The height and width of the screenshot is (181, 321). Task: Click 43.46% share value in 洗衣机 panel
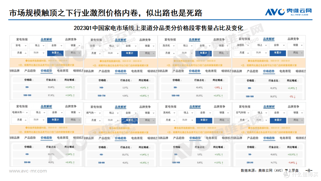[x=199, y=88]
